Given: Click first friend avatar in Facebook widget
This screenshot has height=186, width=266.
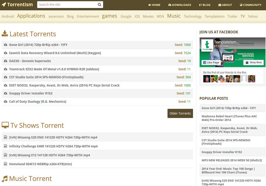Looking at the screenshot, I should click(207, 79).
